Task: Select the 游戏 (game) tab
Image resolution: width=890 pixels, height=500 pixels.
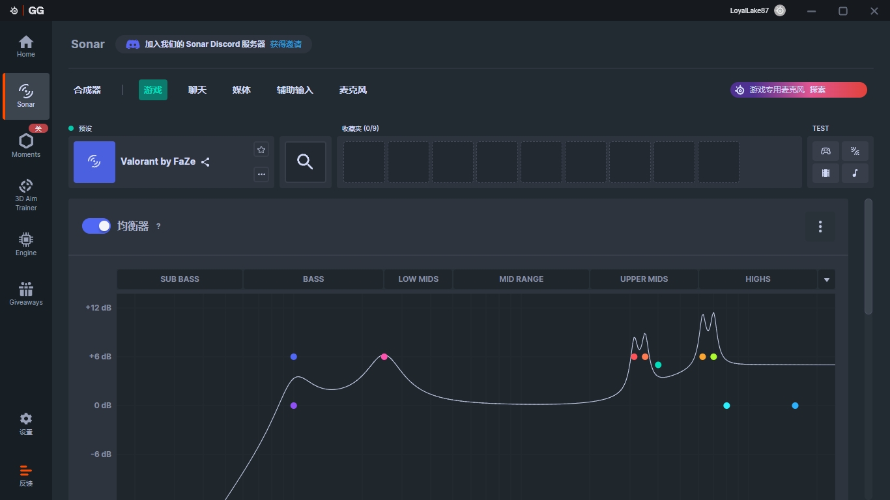Action: (153, 90)
